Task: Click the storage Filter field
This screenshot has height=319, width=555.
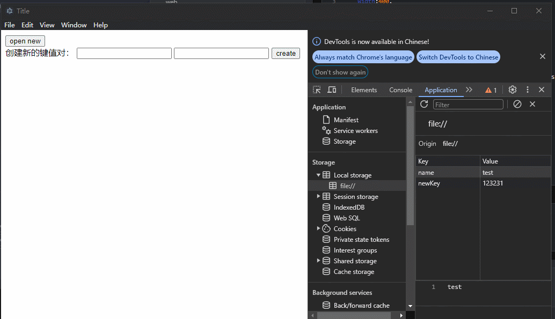Action: click(x=468, y=105)
